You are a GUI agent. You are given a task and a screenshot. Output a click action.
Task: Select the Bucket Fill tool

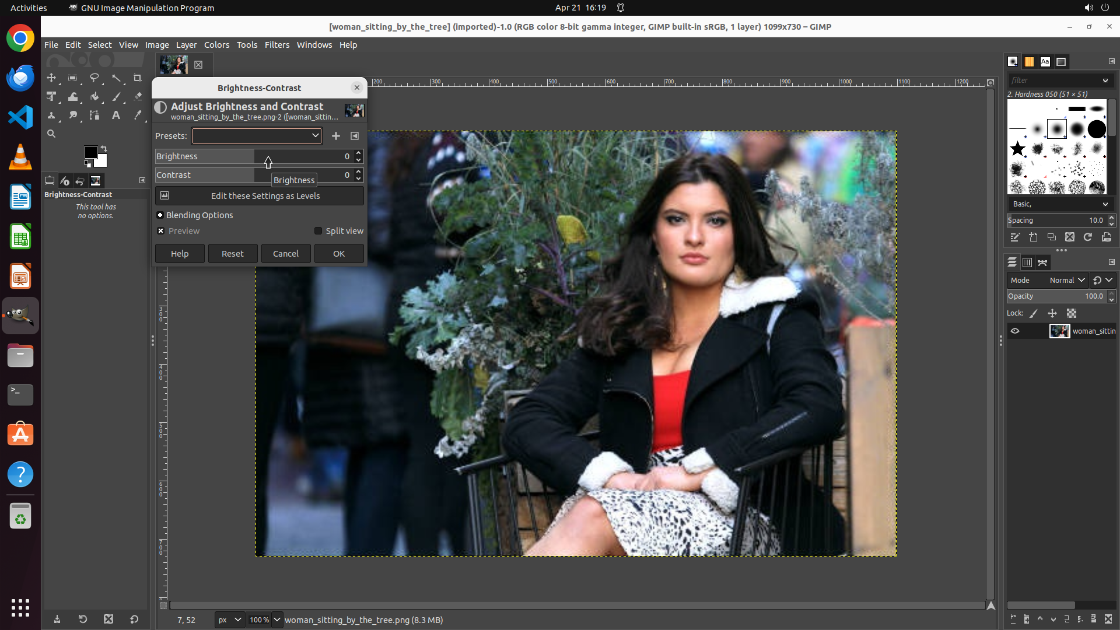94,97
